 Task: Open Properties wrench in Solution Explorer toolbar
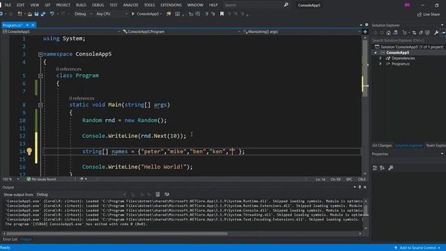[436, 33]
